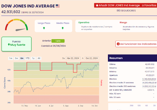Select the 6m chart range
The width and height of the screenshot is (157, 110).
[22, 58]
